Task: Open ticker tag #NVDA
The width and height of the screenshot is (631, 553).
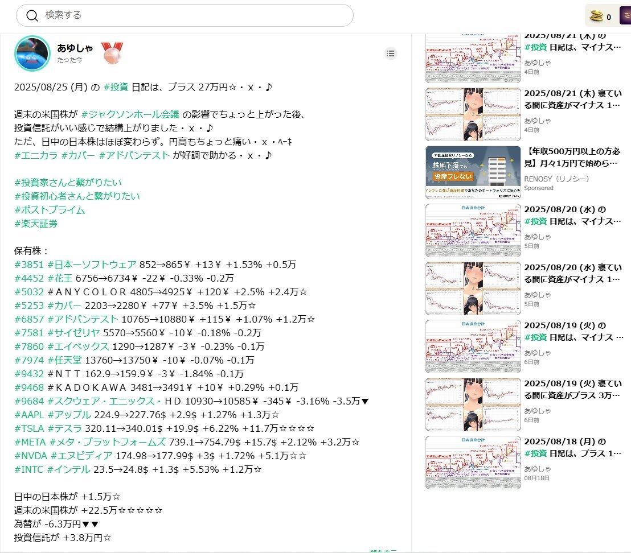Action: pos(31,456)
